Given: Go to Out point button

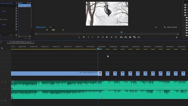Looking at the screenshot, I should pyautogui.click(x=116, y=37).
